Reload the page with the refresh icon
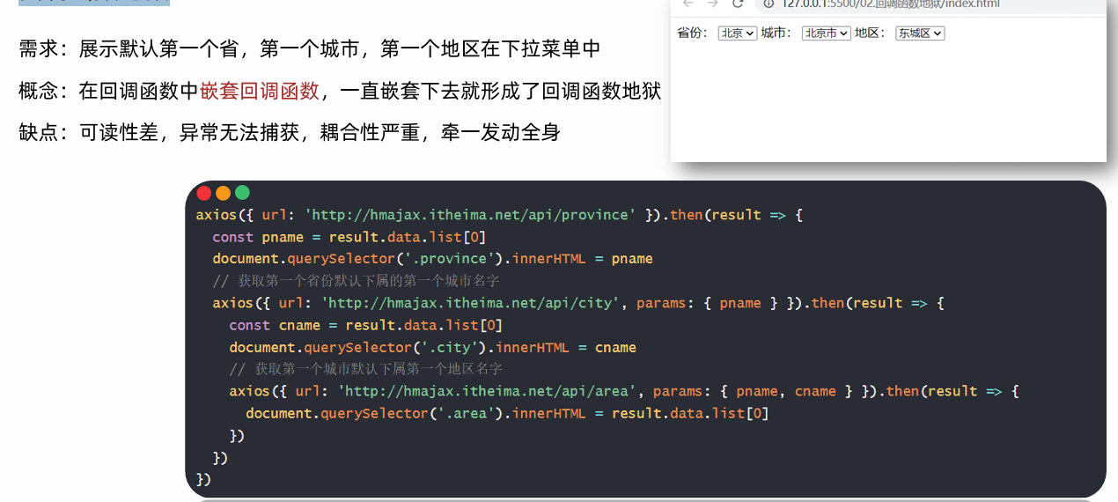This screenshot has width=1118, height=502. [738, 4]
